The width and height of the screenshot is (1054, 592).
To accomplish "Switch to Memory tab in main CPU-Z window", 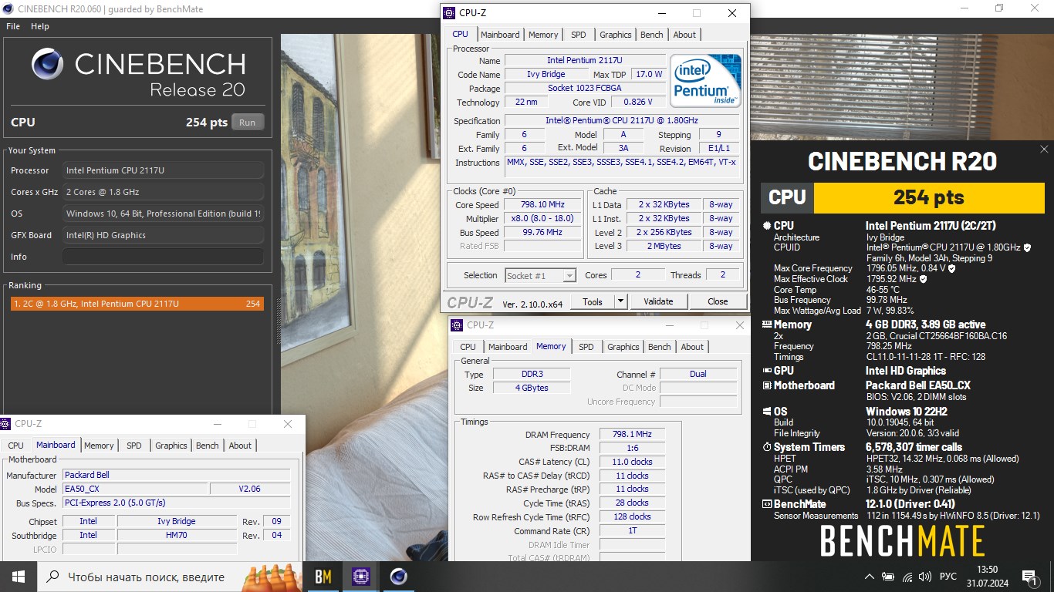I will pyautogui.click(x=543, y=35).
